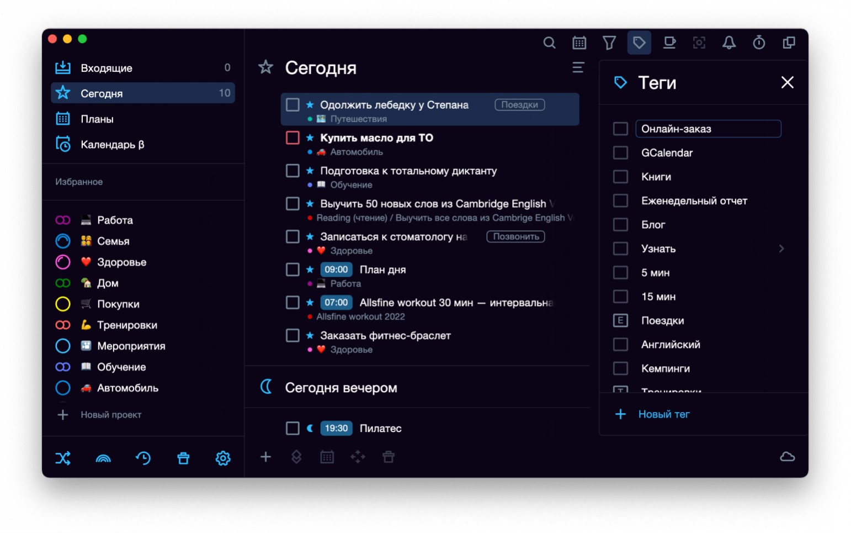
Task: Open the history clock icon
Action: tap(143, 458)
